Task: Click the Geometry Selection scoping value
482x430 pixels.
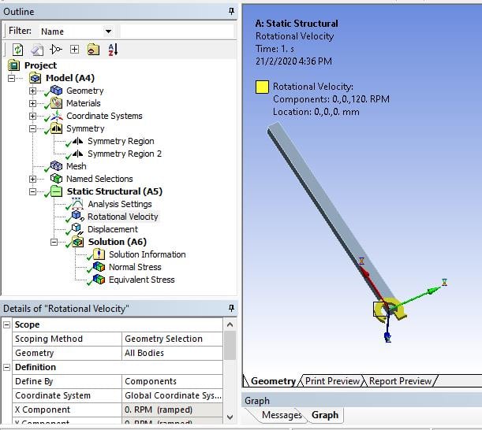Action: click(172, 339)
